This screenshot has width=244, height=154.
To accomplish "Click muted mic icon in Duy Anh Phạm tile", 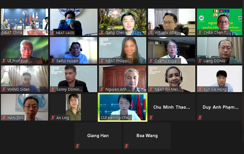I will click(200, 118).
